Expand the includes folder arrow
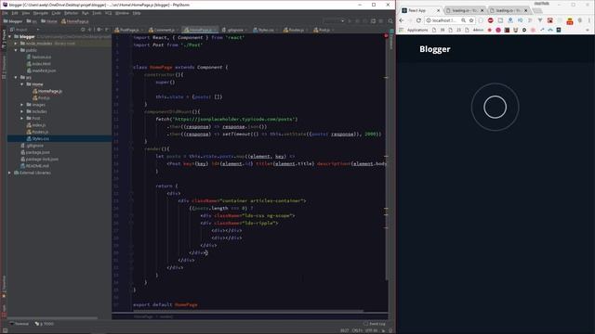Image resolution: width=595 pixels, height=334 pixels. point(22,111)
